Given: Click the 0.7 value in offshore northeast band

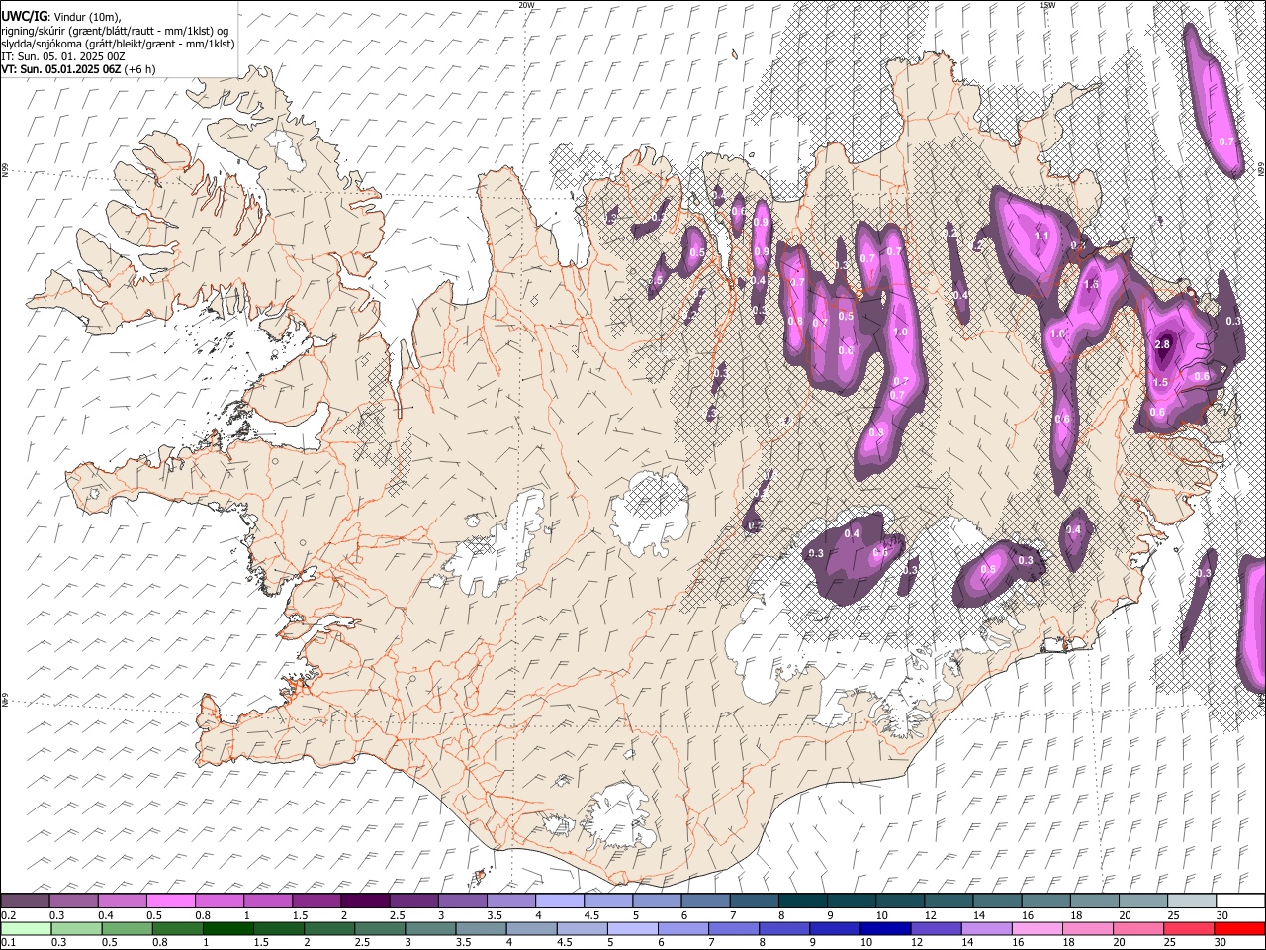Looking at the screenshot, I should coord(1225,142).
